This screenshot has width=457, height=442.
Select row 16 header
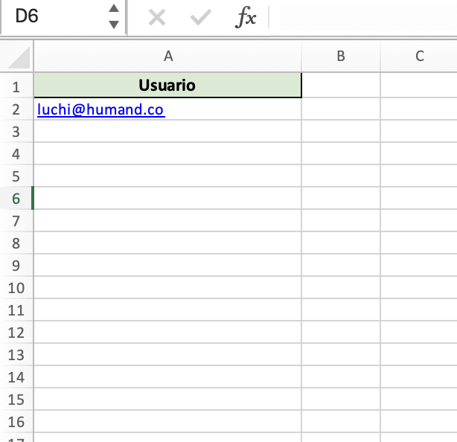click(16, 422)
